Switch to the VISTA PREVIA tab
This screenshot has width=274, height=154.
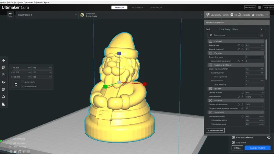137,7
